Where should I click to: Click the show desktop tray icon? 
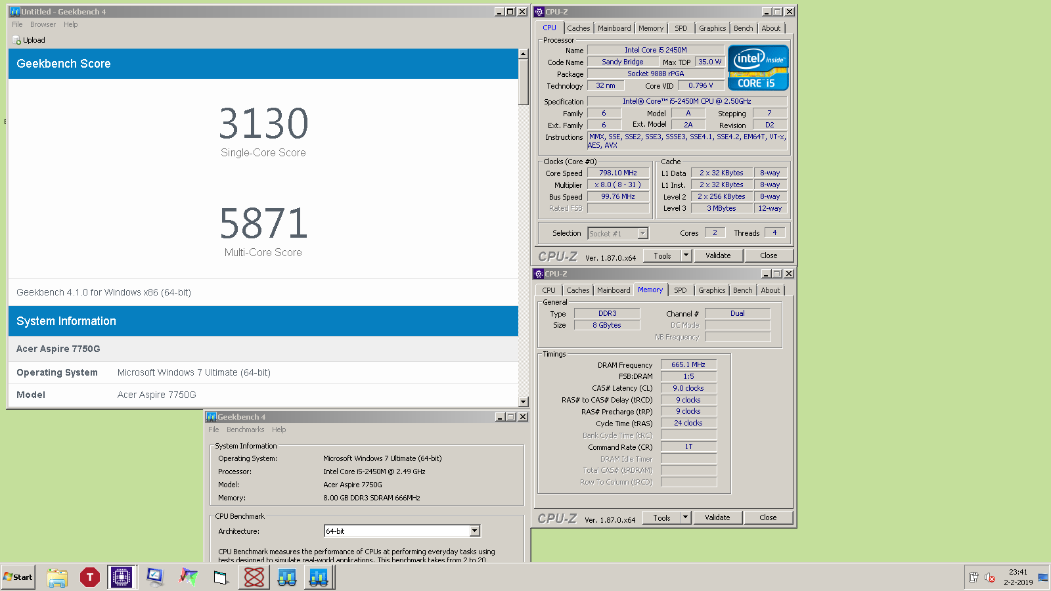pyautogui.click(x=1042, y=577)
